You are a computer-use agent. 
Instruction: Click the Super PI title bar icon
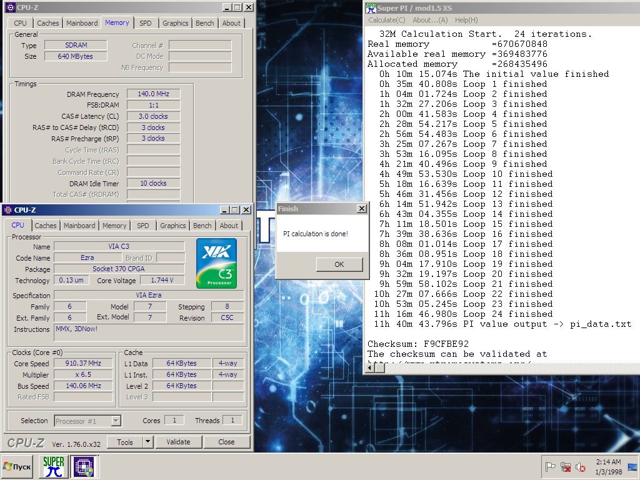[x=371, y=7]
